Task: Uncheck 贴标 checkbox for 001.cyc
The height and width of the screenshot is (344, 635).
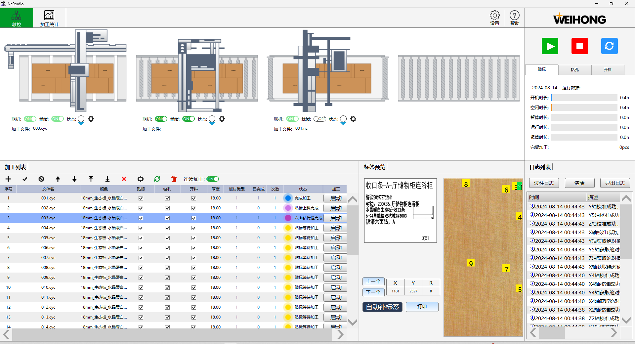Action: click(141, 198)
